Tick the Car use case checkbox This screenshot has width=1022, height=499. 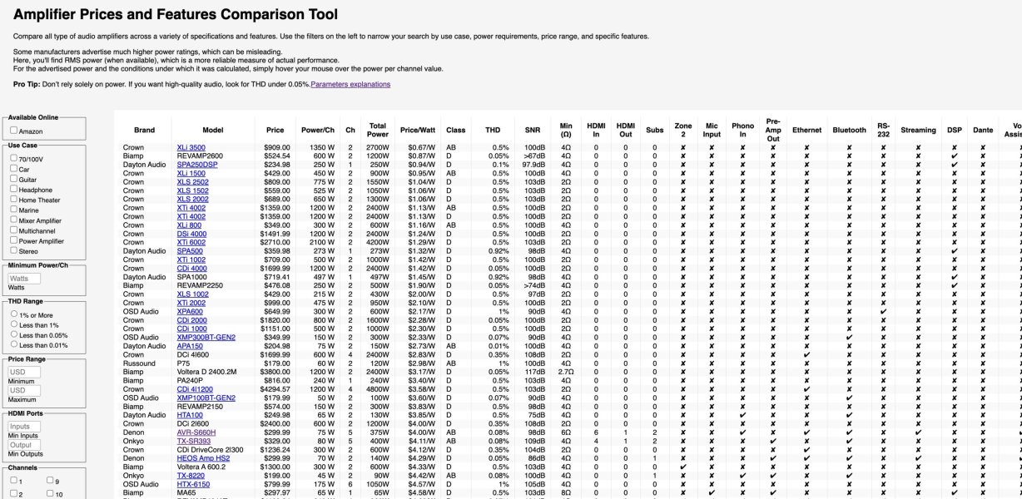click(14, 168)
